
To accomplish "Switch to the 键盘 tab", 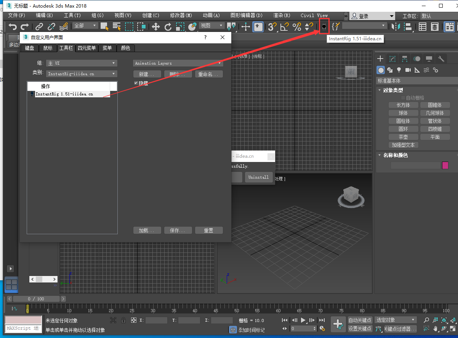I will pos(29,48).
